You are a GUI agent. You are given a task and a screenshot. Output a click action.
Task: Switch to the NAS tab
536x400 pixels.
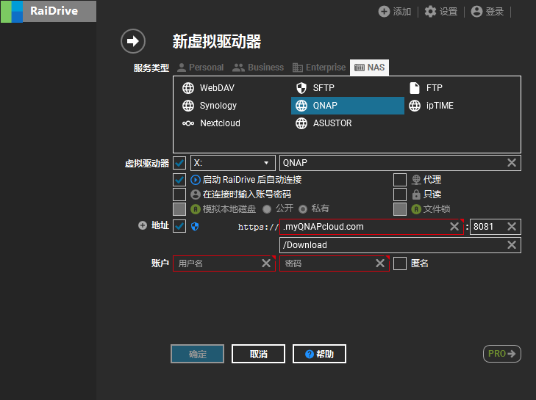tap(370, 68)
